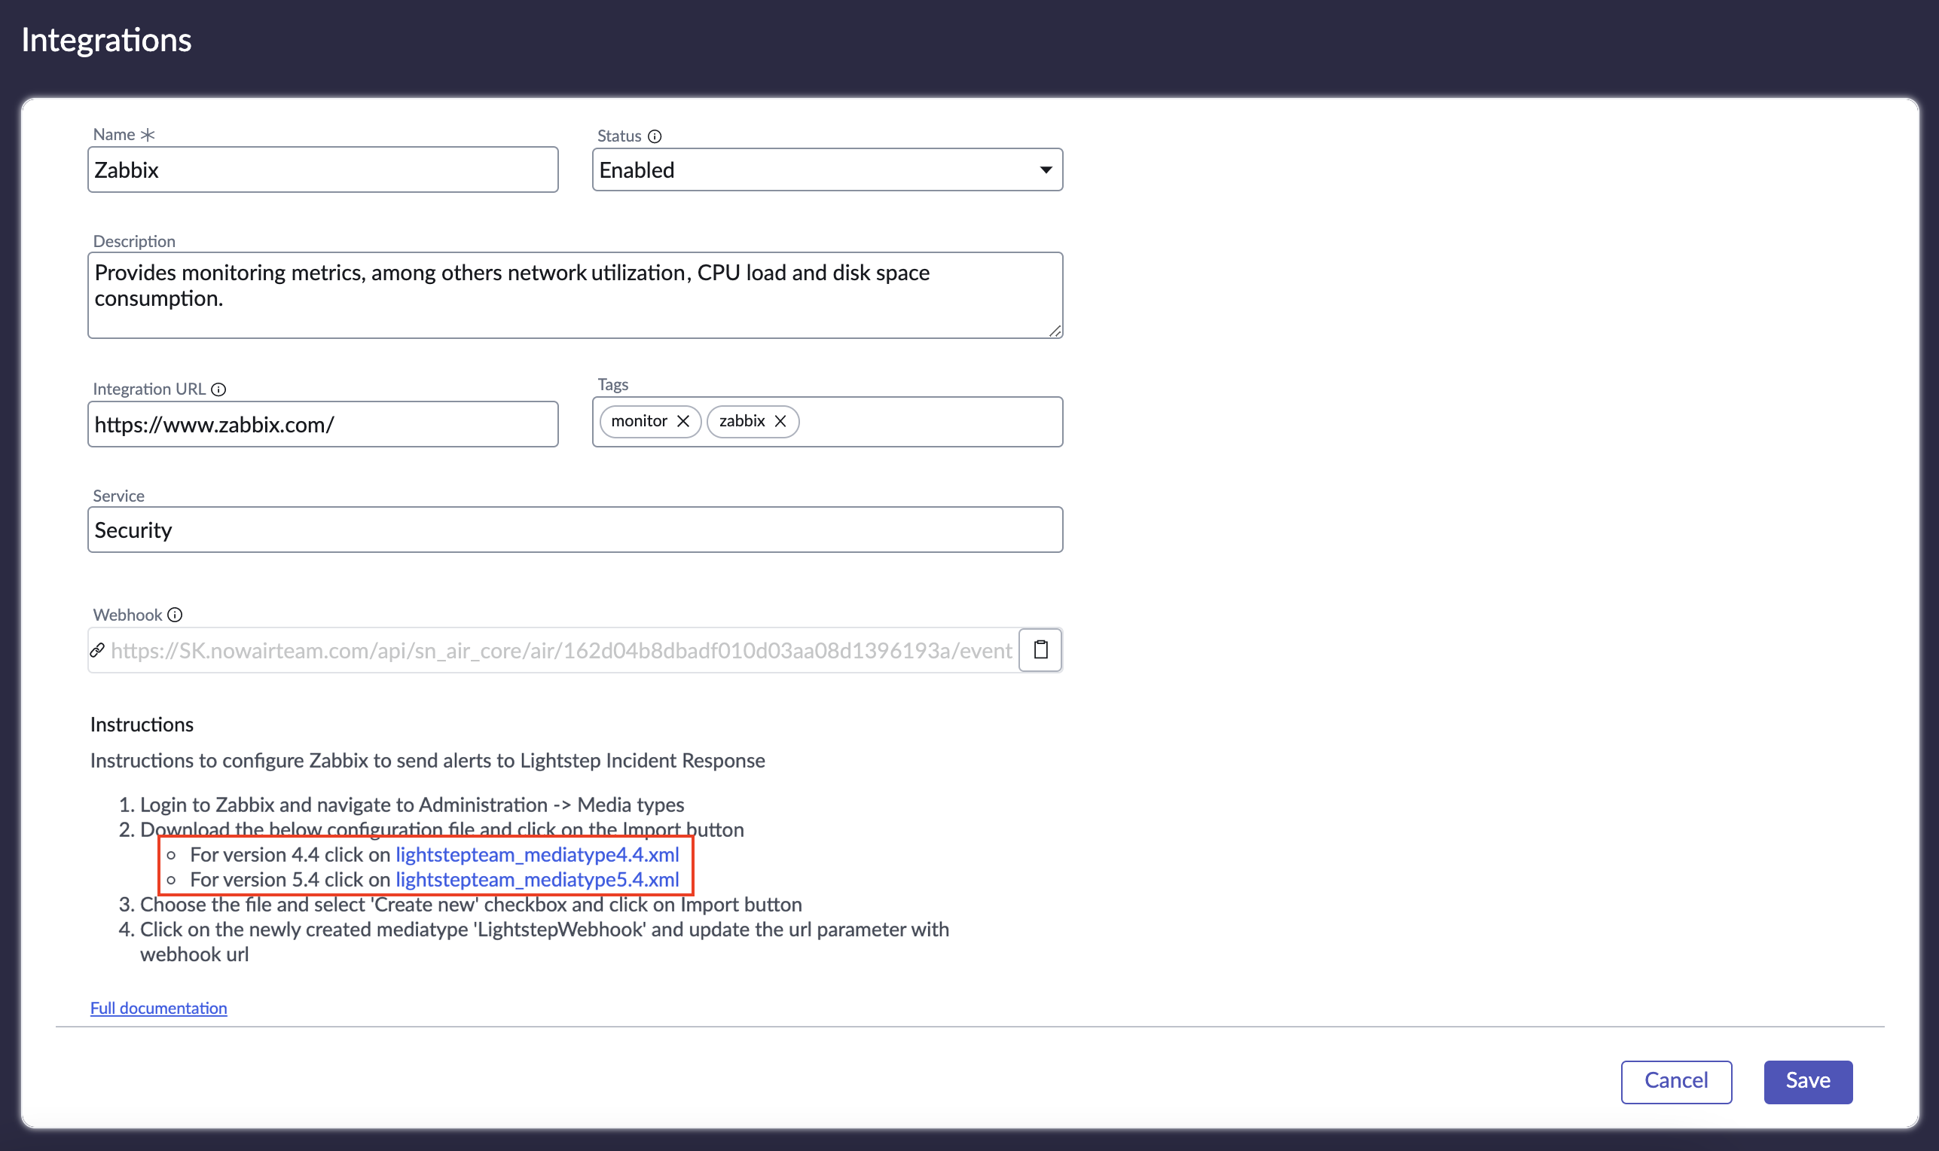Click the Tags field label
The image size is (1939, 1151).
click(x=612, y=385)
